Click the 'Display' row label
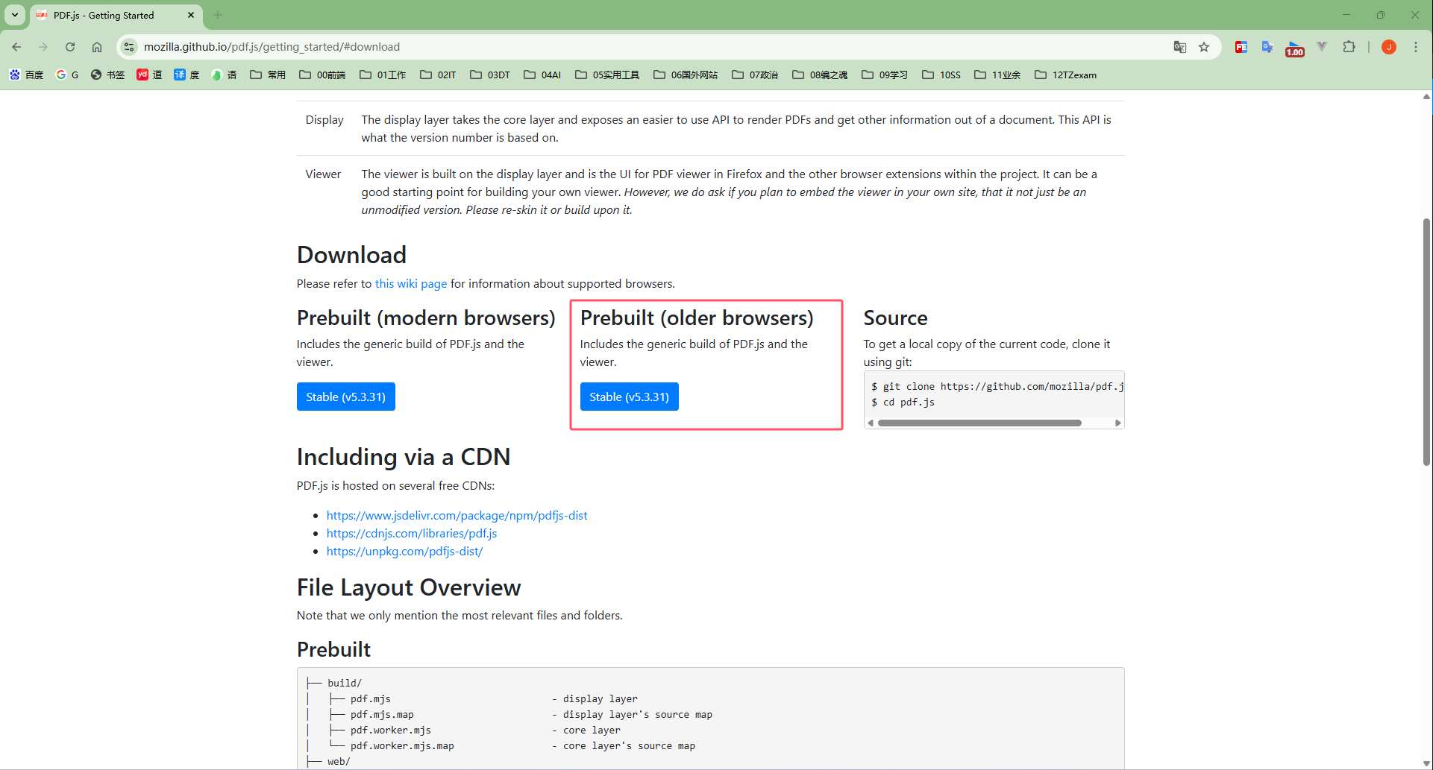This screenshot has width=1433, height=770. pyautogui.click(x=324, y=120)
